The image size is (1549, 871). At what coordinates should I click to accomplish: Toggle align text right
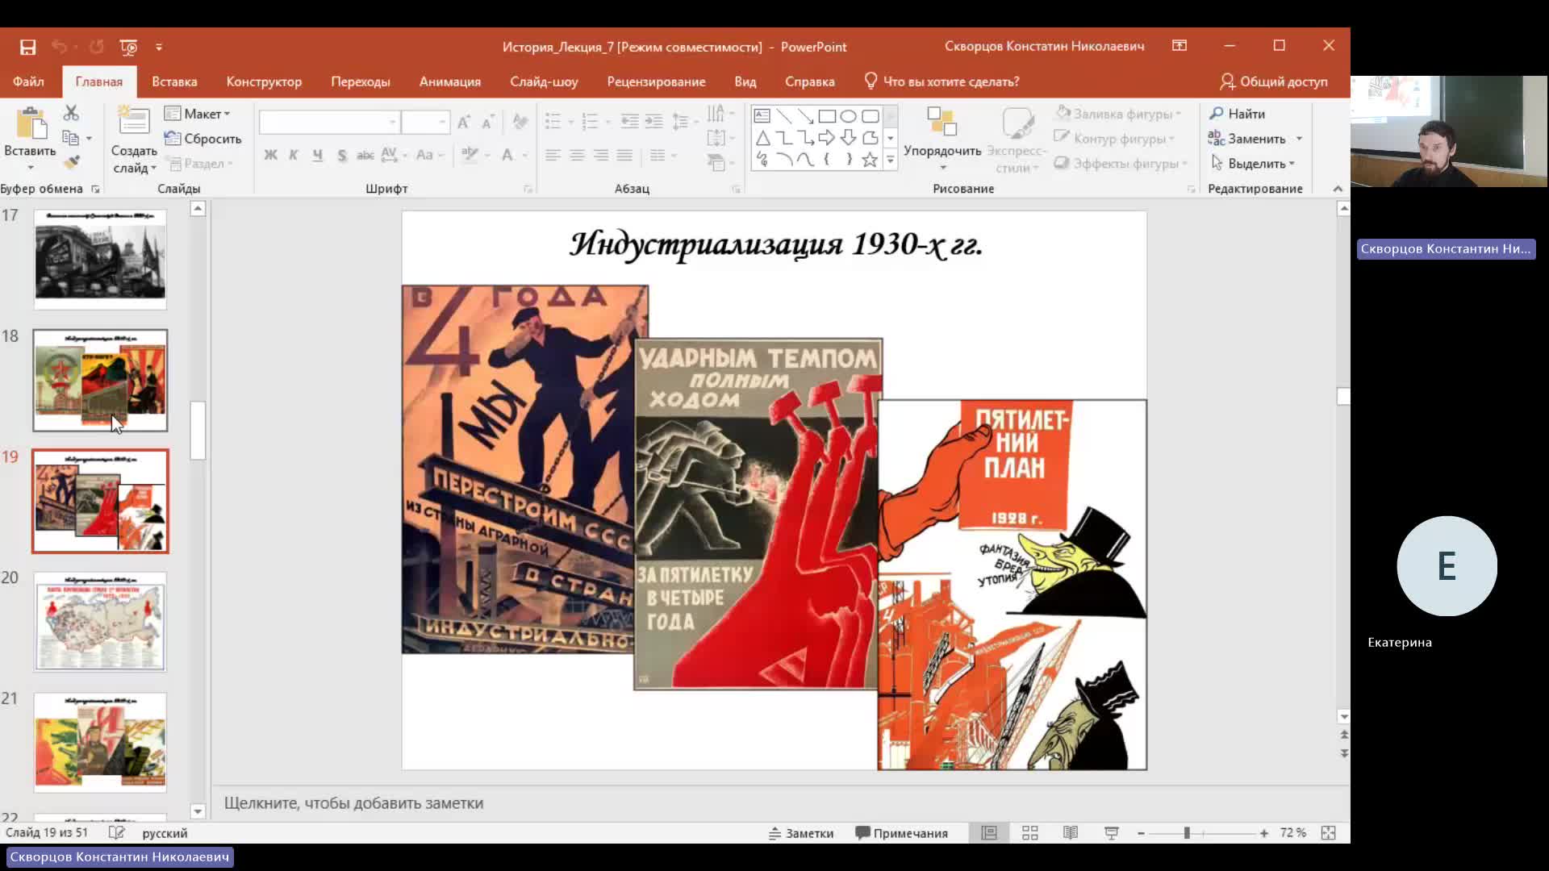(x=601, y=155)
